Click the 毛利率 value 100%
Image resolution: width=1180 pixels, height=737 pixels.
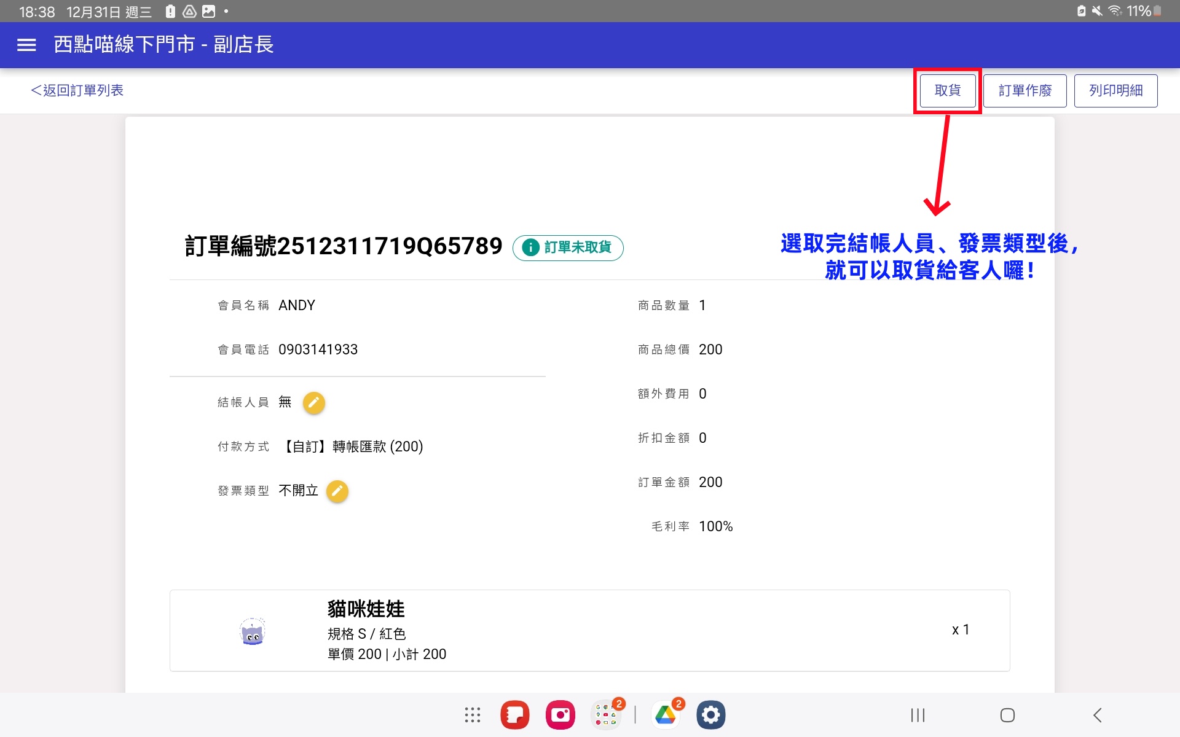(x=715, y=526)
